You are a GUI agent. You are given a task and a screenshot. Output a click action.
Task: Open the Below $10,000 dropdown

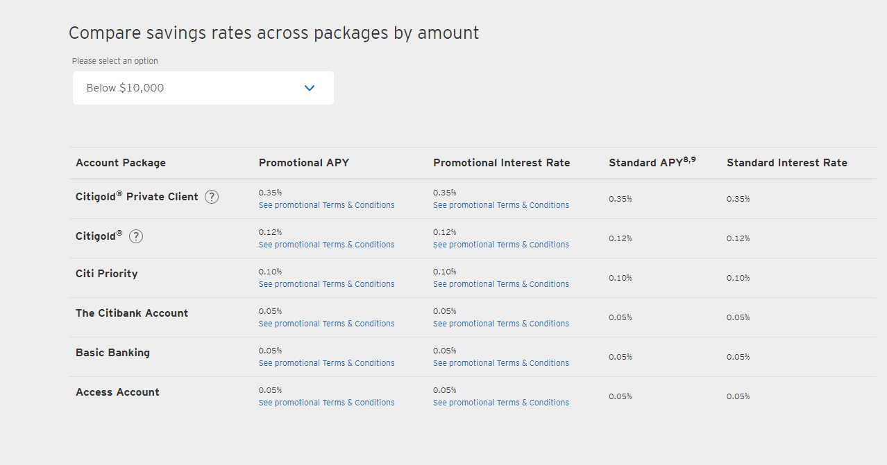pos(203,88)
